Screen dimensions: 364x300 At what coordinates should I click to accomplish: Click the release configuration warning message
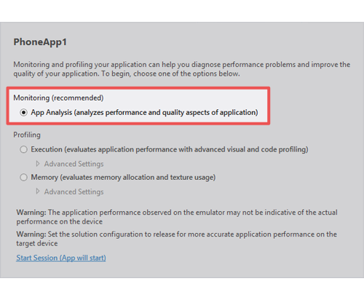[x=176, y=239]
